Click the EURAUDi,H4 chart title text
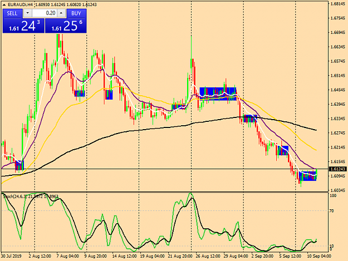The image size is (348, 261). [21, 4]
